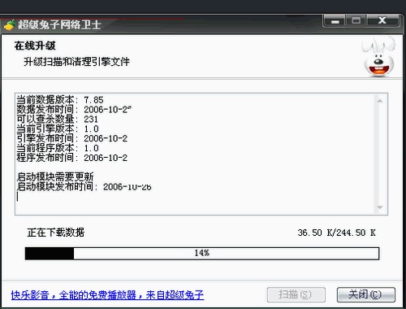Viewport: 406px width, 309px height.
Task: Click the disabled 扫描(S) button
Action: click(x=296, y=294)
